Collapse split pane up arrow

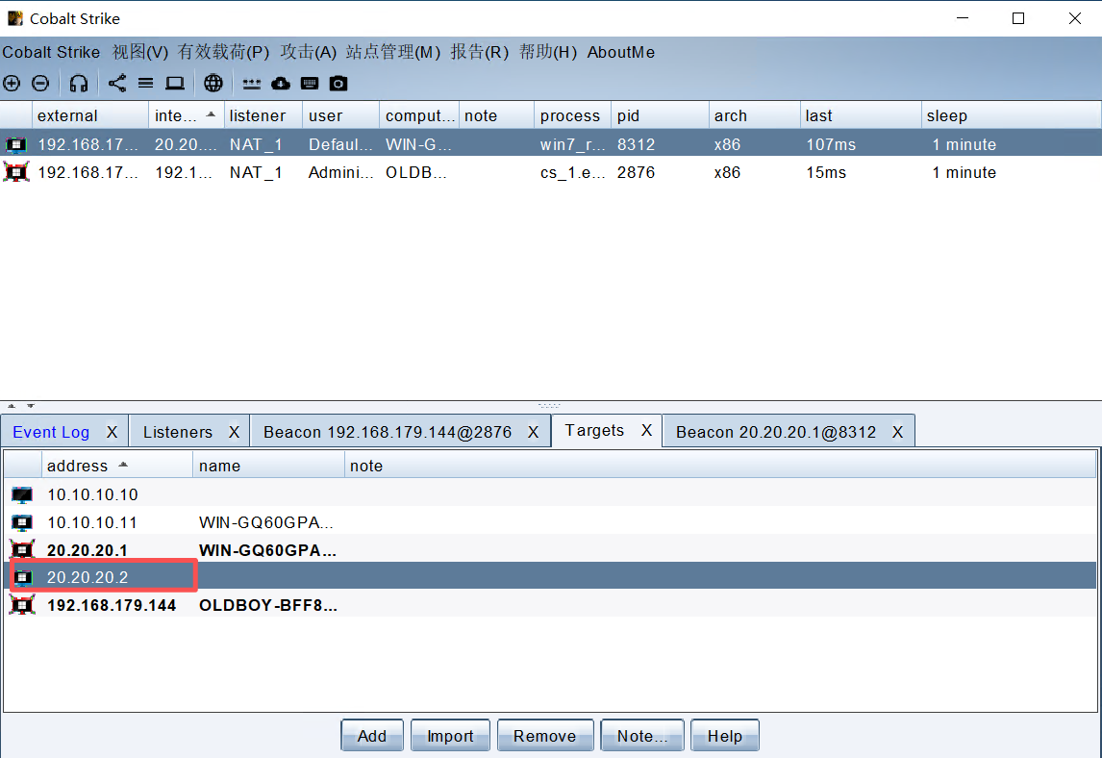[12, 406]
